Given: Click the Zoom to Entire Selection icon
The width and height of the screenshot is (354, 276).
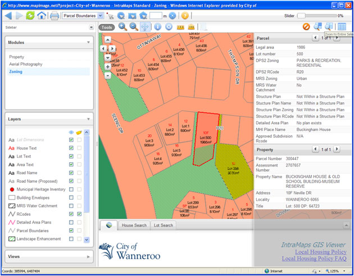Looking at the screenshot, I should 329,26.
